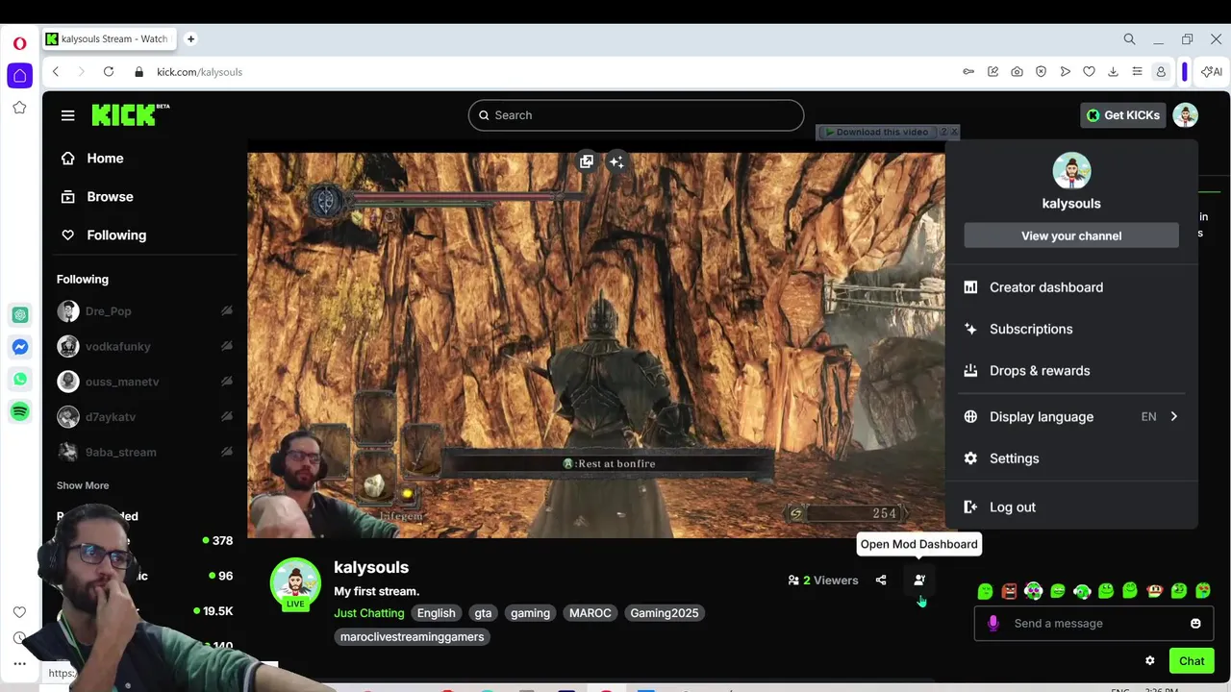
Task: Click the kick.com/kalysouls address bar
Action: pos(199,72)
